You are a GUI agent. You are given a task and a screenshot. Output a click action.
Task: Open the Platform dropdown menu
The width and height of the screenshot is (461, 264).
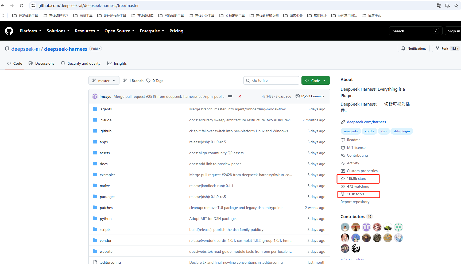[x=30, y=31]
